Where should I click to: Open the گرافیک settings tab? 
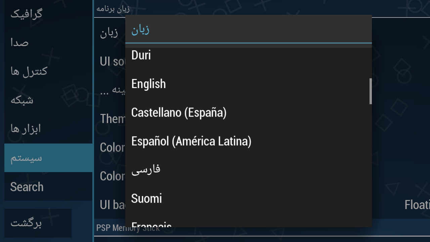[48, 14]
